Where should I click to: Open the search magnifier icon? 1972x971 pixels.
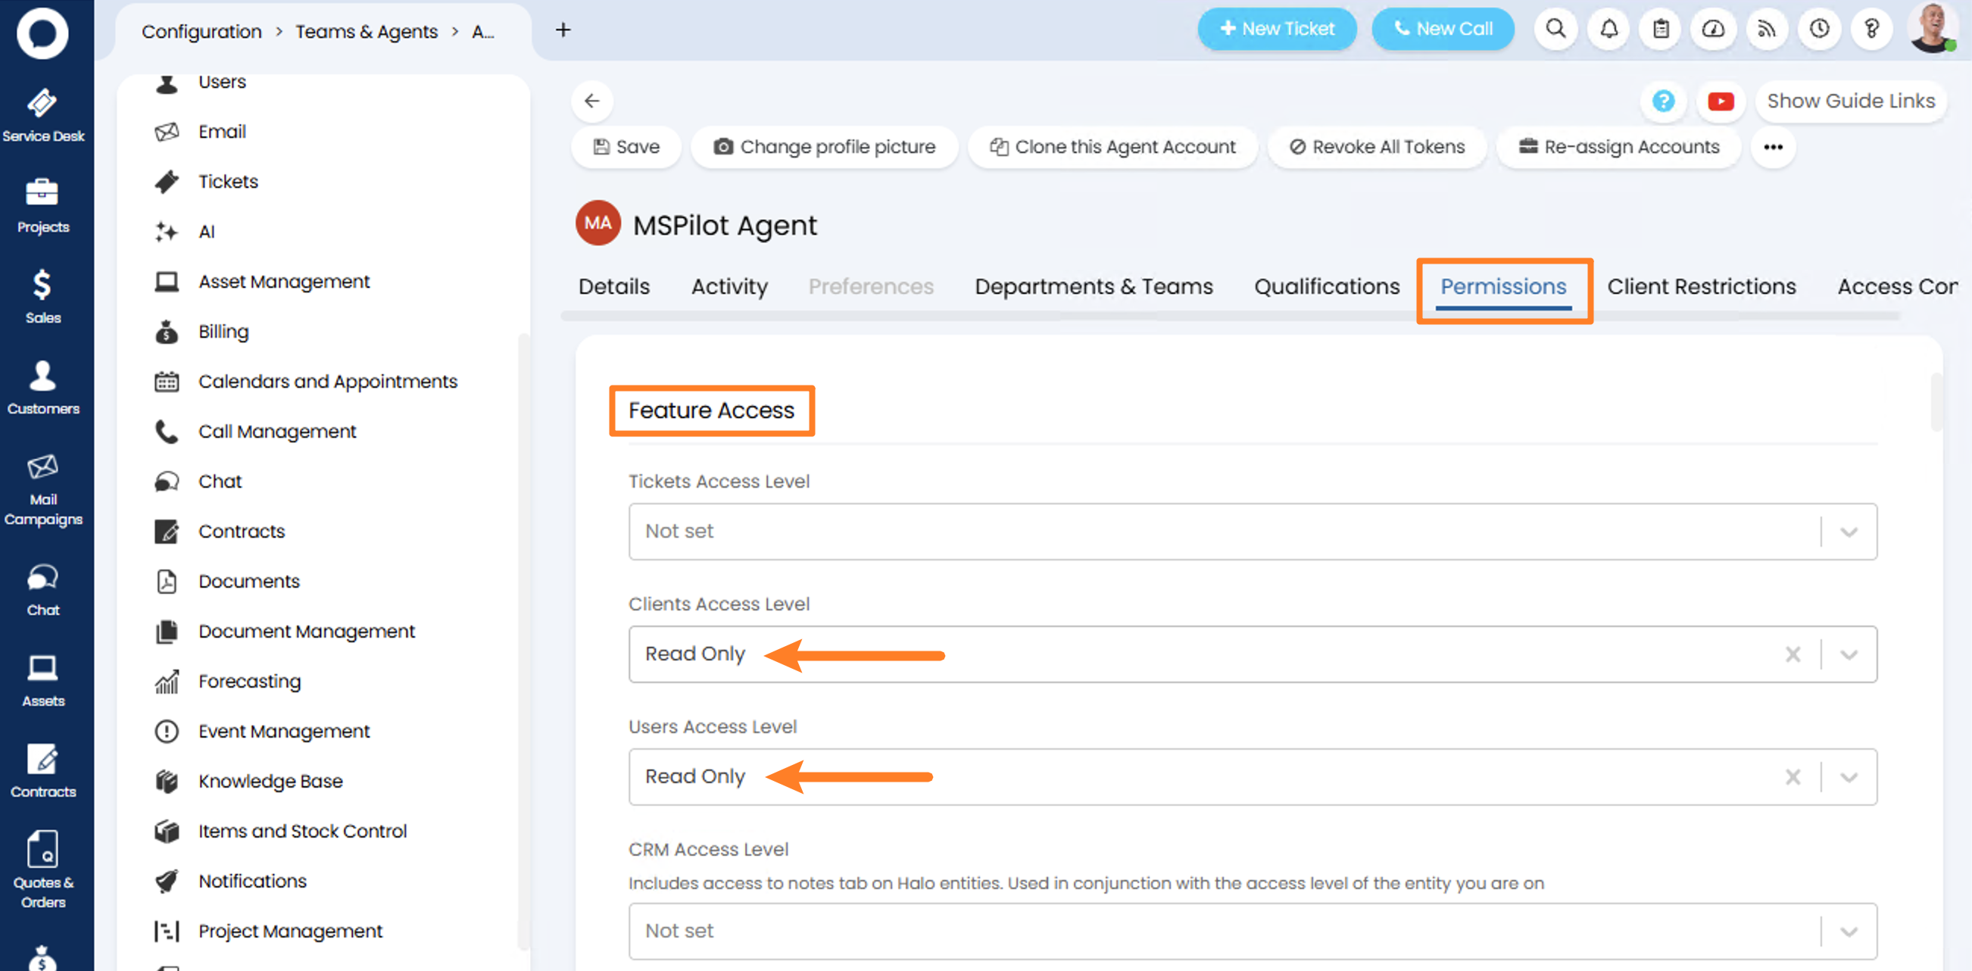pyautogui.click(x=1555, y=29)
